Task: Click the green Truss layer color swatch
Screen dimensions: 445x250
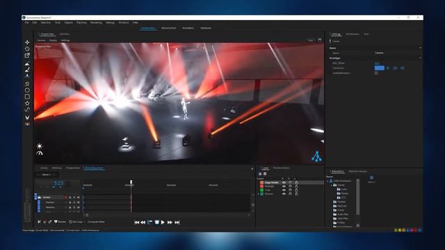Action: tap(261, 190)
